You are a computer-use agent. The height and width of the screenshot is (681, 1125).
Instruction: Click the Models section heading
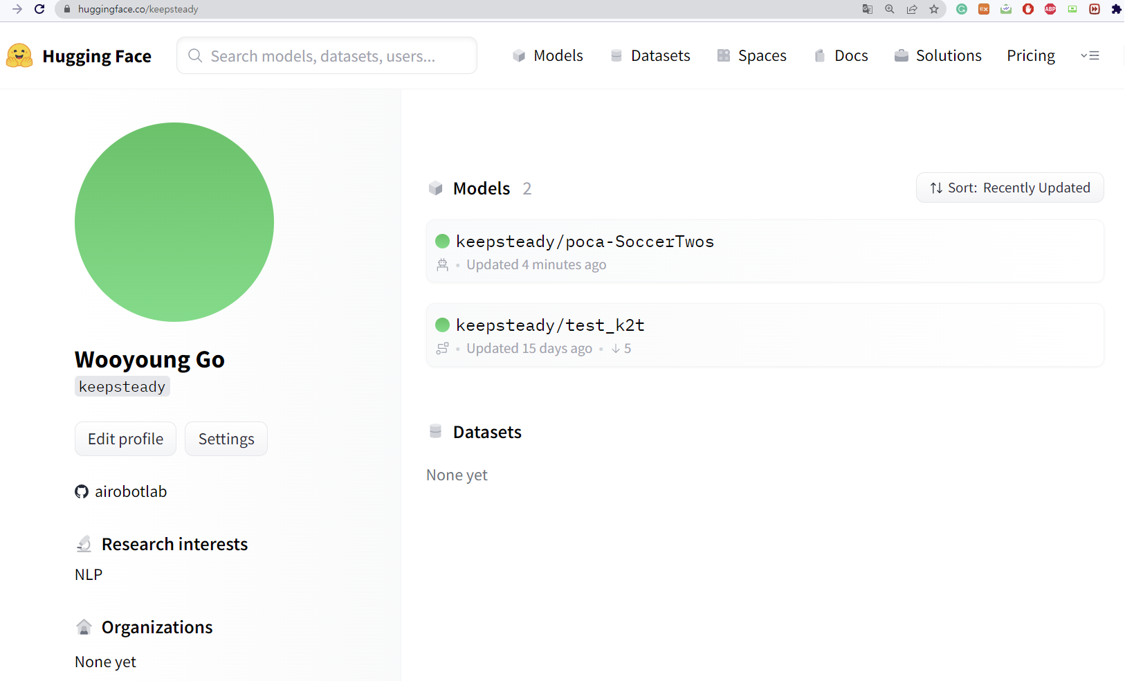click(x=482, y=188)
